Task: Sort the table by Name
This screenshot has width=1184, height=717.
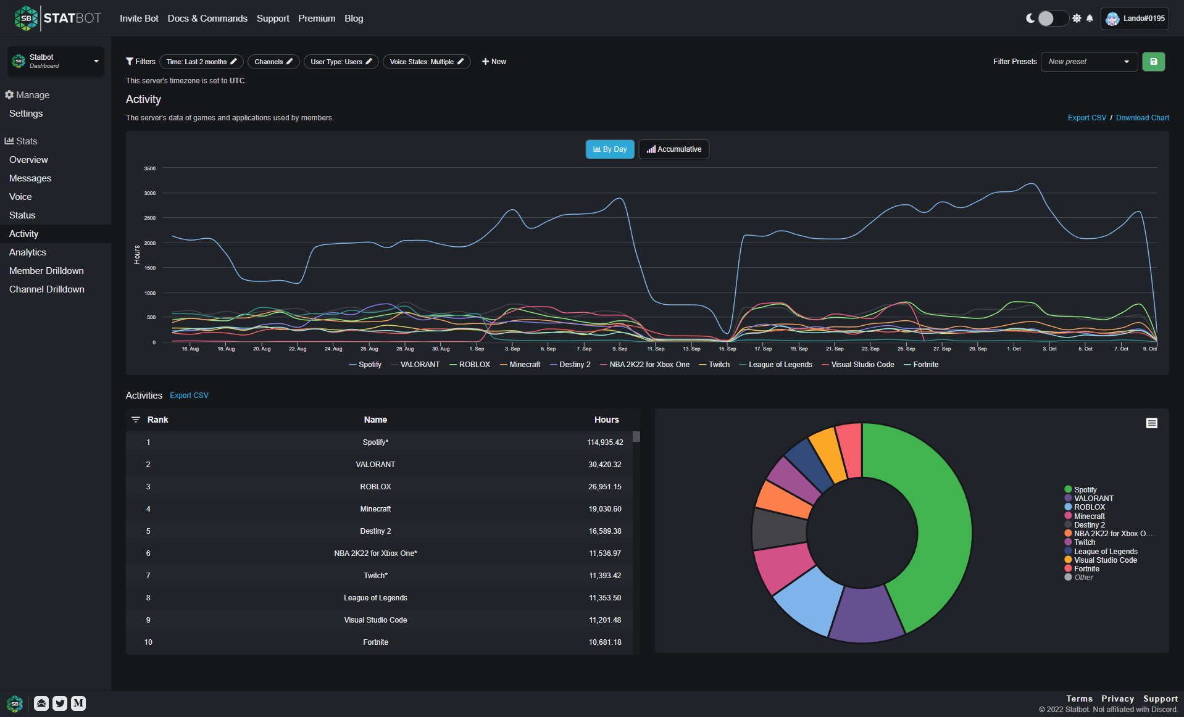Action: [375, 420]
